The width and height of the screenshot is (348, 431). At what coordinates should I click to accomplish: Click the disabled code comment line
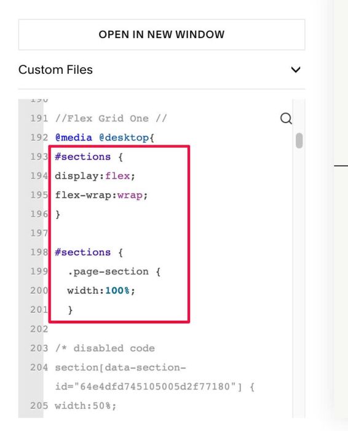(105, 348)
